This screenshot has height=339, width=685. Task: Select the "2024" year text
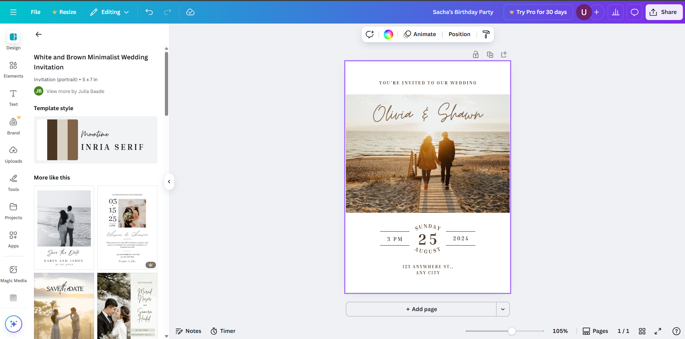tap(461, 239)
